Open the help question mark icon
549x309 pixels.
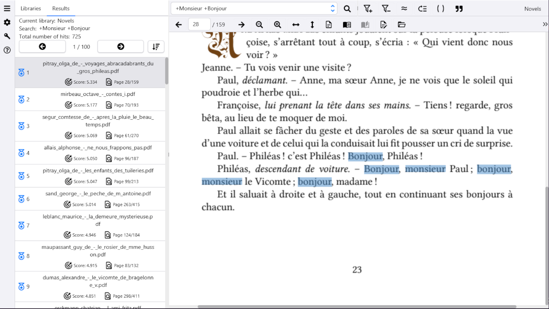click(7, 50)
